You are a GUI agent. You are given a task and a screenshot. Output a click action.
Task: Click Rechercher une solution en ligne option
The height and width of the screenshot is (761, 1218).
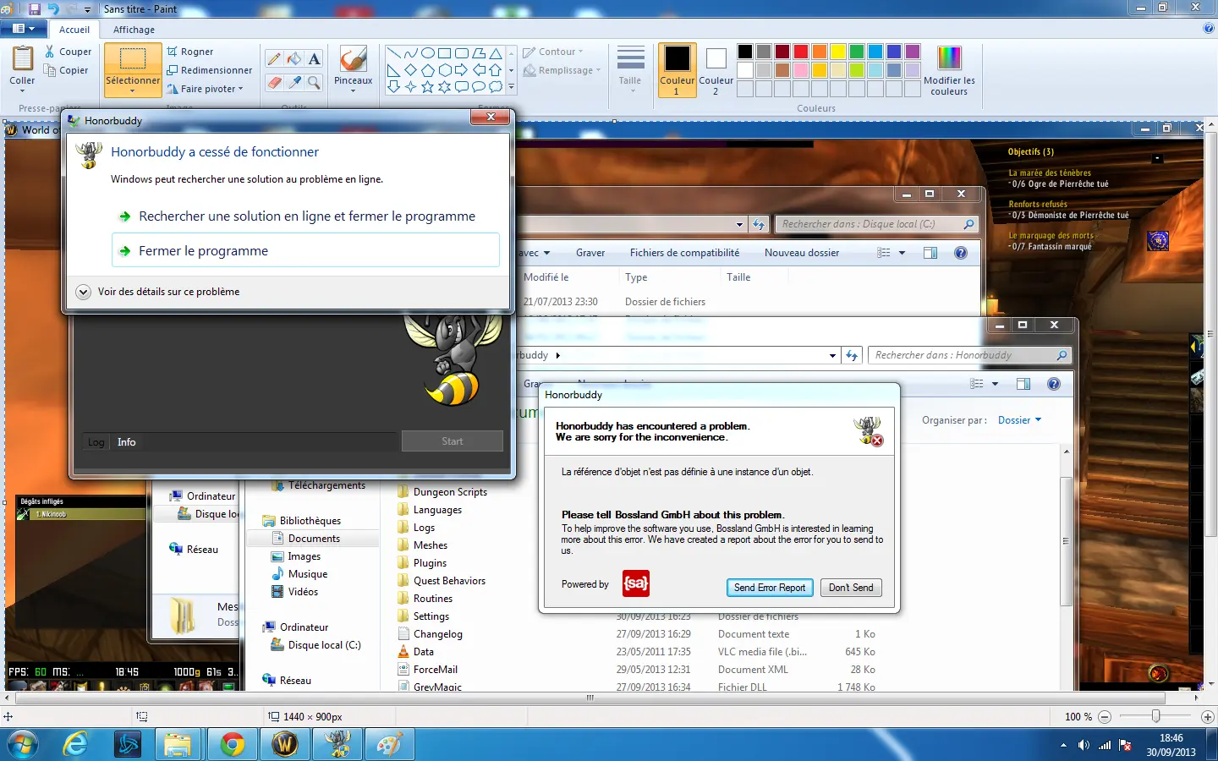click(305, 216)
